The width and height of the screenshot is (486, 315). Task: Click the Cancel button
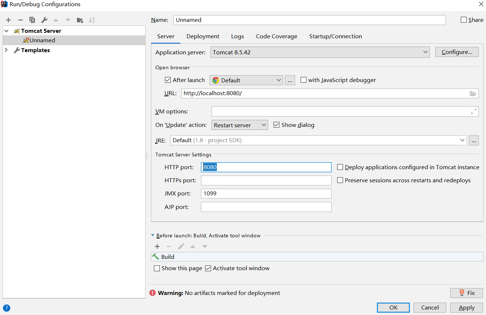(430, 307)
